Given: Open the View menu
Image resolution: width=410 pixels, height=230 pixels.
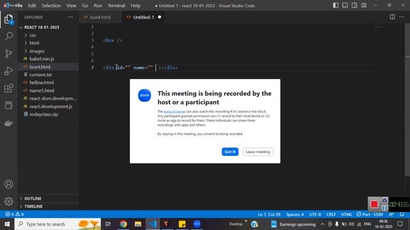Looking at the screenshot, I should (x=71, y=6).
